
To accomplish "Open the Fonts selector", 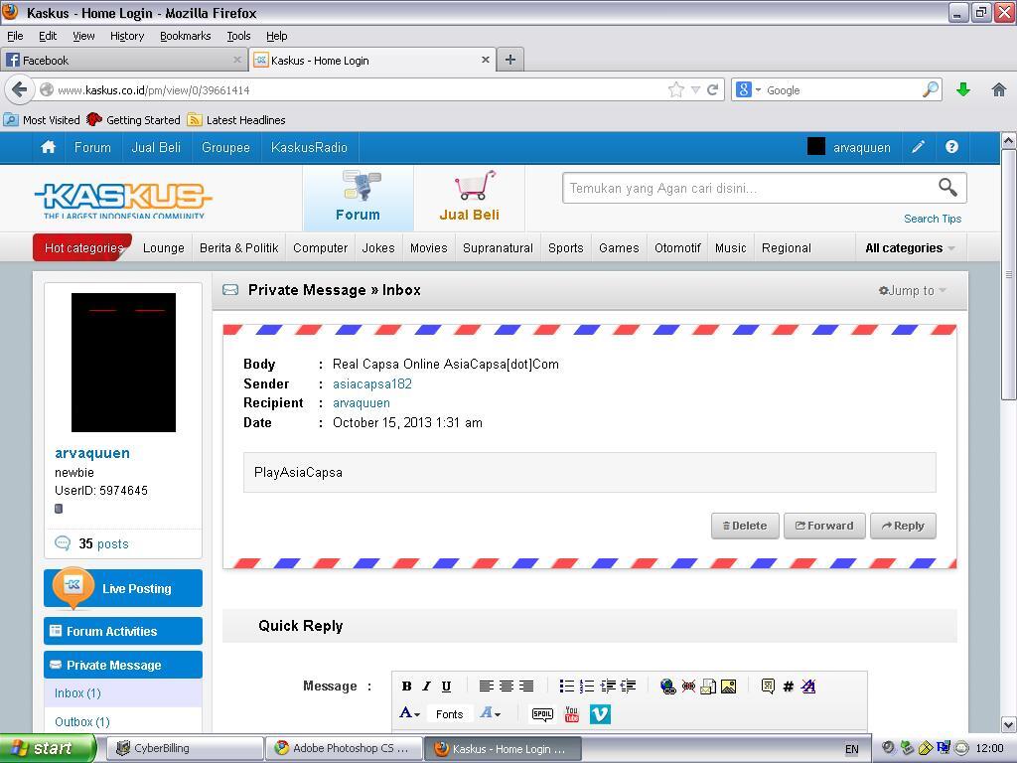I will pyautogui.click(x=450, y=714).
